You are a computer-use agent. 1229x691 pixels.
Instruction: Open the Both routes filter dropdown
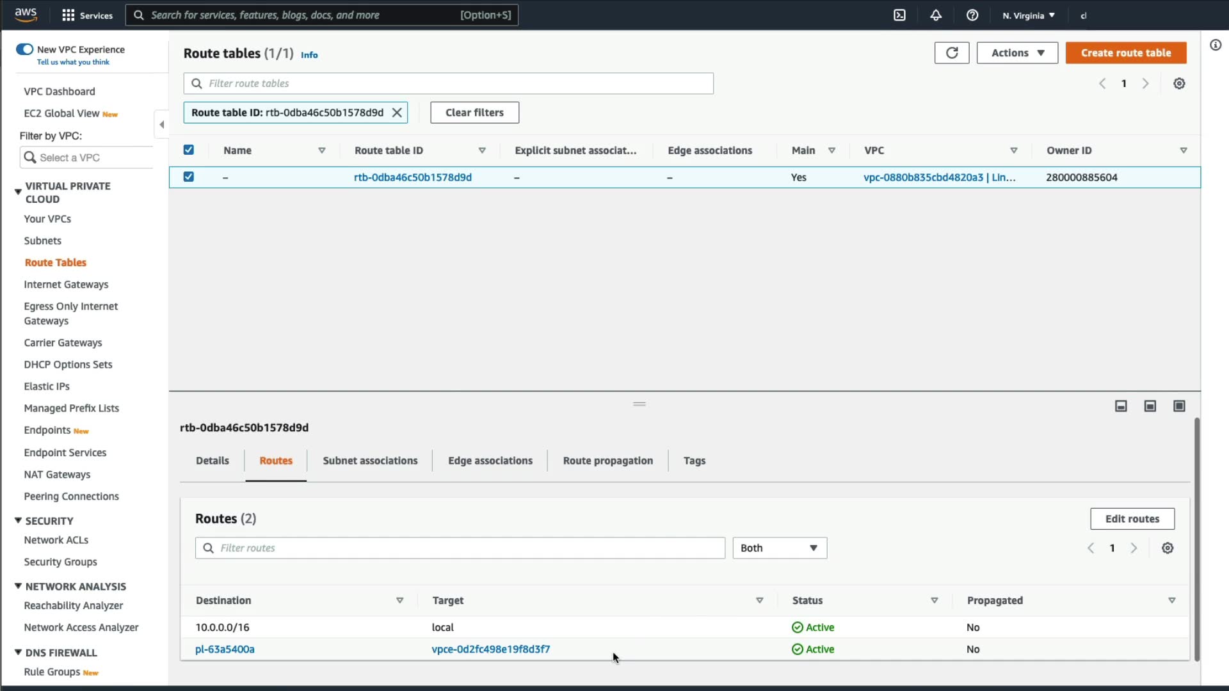[x=779, y=548]
